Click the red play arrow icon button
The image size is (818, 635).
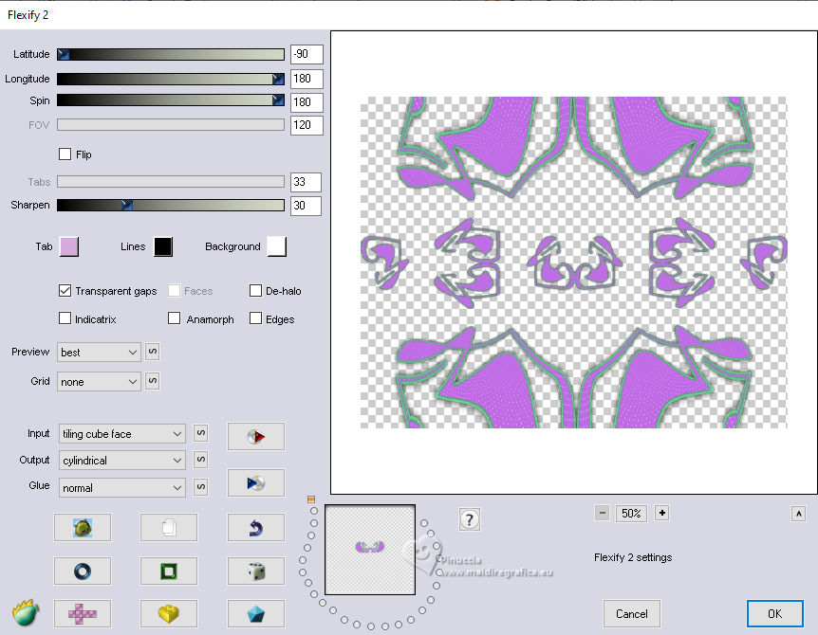coord(255,436)
